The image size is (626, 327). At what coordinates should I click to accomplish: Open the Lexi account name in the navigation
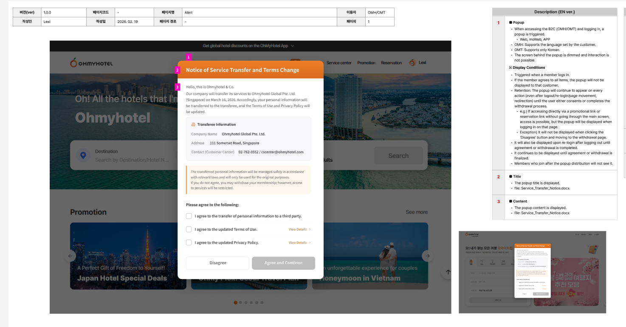pyautogui.click(x=423, y=63)
